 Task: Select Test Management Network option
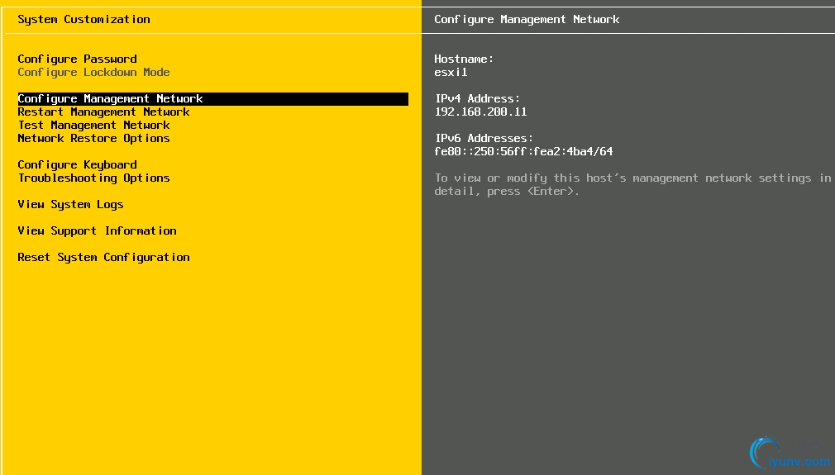click(x=93, y=126)
